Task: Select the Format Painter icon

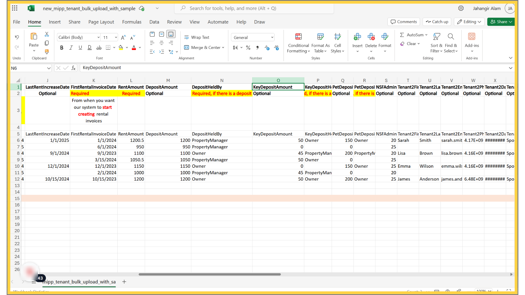Action: click(x=47, y=52)
